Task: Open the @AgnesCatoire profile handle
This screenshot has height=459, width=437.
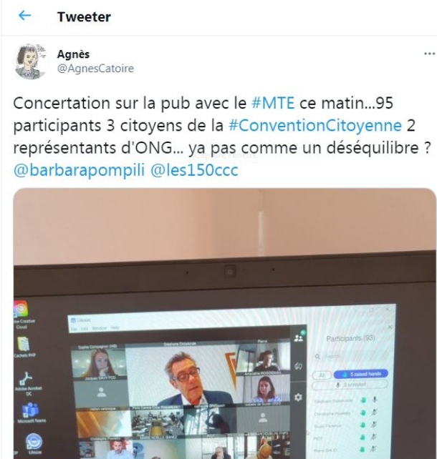Action: [x=95, y=69]
